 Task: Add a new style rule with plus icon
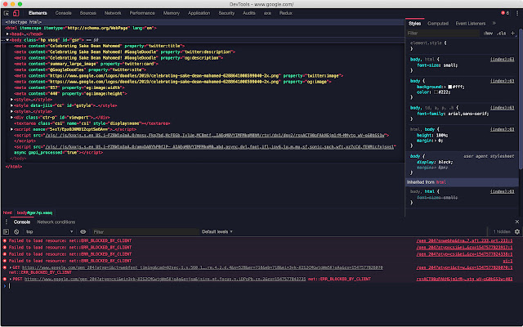click(512, 33)
